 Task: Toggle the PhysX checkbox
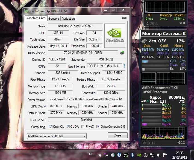pos(83,127)
